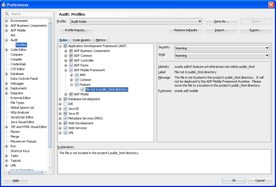
Task: Click the Help button
Action: pyautogui.click(x=16, y=180)
